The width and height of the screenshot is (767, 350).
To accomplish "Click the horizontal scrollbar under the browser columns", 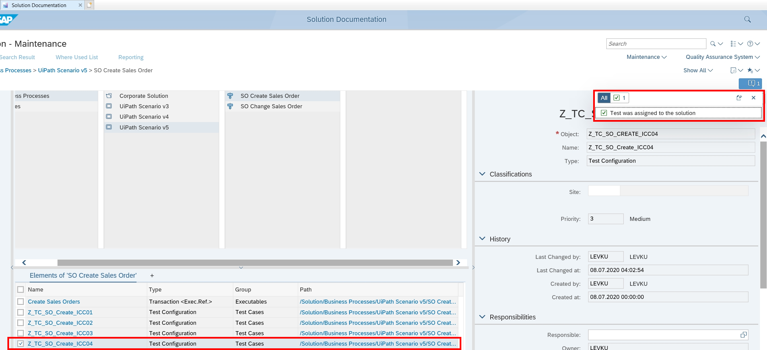I will click(255, 263).
